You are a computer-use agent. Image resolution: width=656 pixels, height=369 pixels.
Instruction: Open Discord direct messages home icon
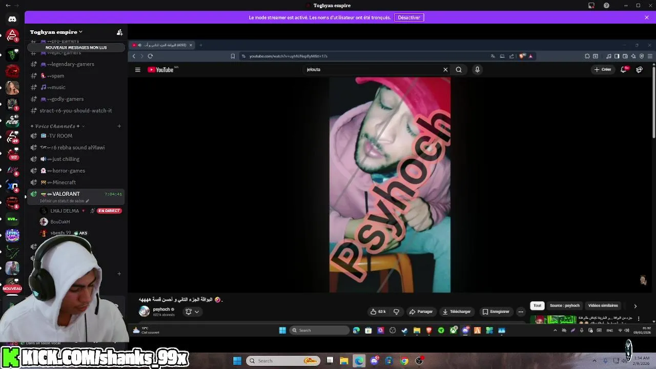pos(12,19)
